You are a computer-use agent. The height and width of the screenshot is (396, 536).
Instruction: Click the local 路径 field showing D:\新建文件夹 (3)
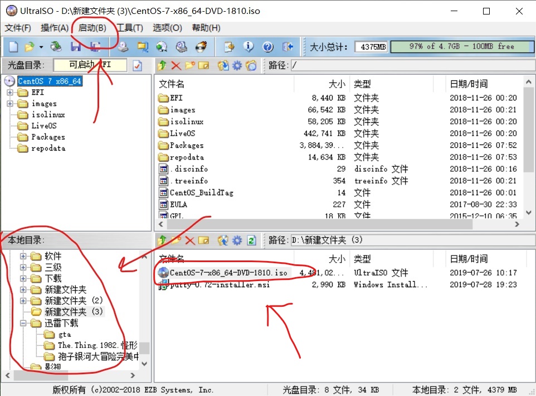tap(413, 240)
